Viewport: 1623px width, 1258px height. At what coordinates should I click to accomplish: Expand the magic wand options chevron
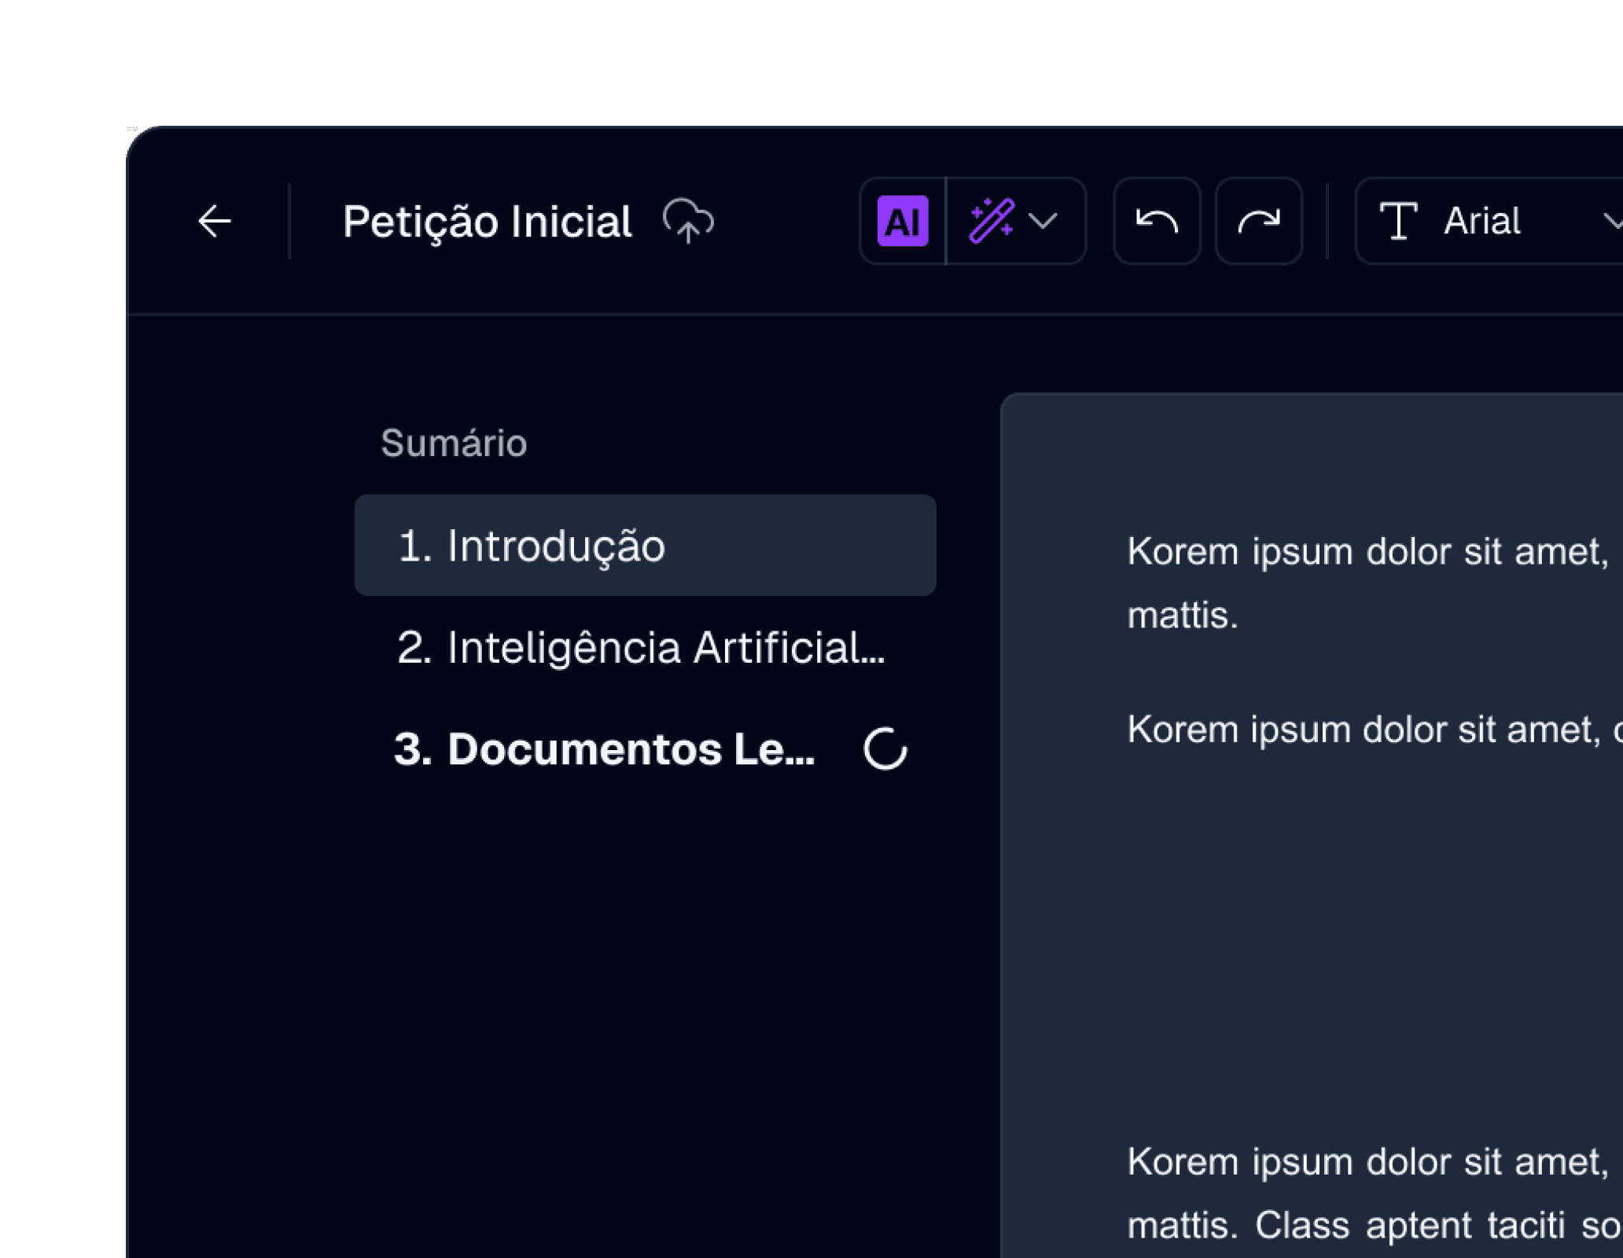(x=1043, y=221)
